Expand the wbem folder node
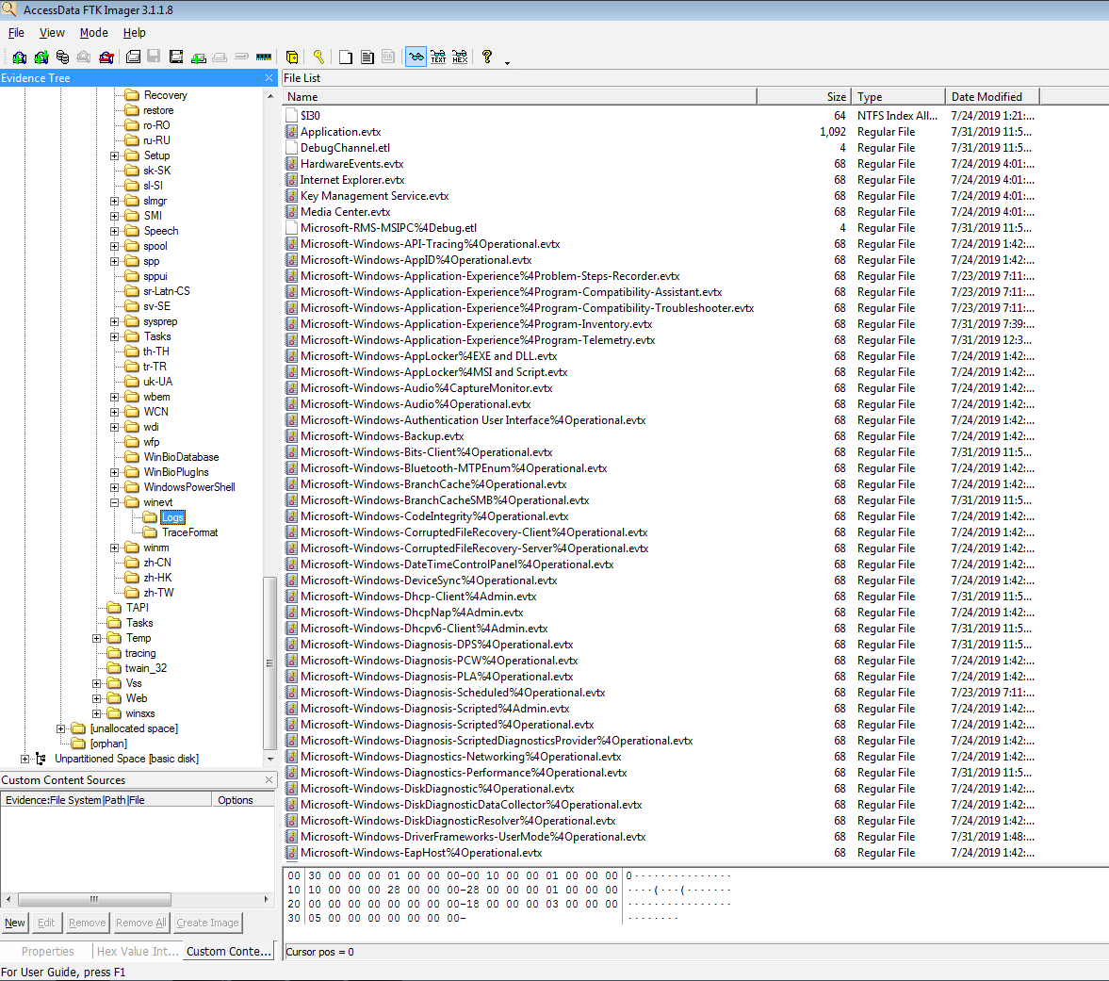This screenshot has height=981, width=1109. tap(115, 397)
